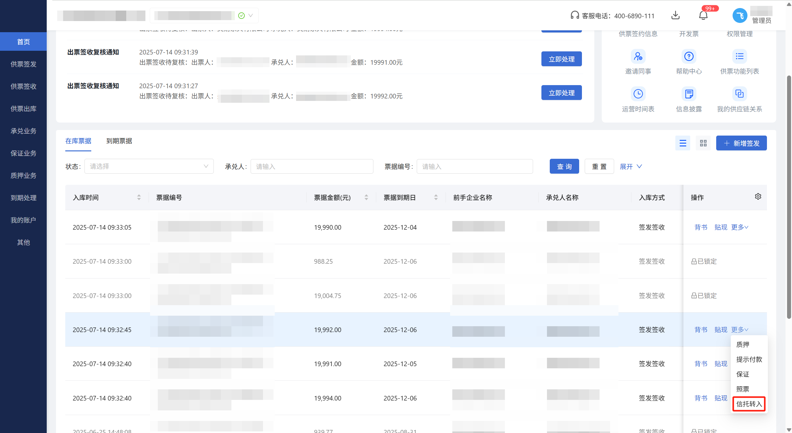Sort by 入库时间 column

click(x=139, y=197)
